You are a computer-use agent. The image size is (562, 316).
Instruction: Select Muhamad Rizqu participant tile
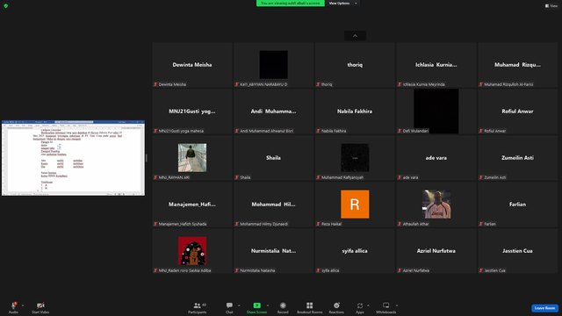[517, 65]
